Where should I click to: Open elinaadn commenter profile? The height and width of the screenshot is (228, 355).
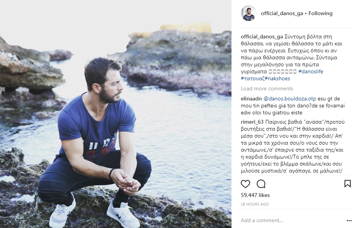251,99
